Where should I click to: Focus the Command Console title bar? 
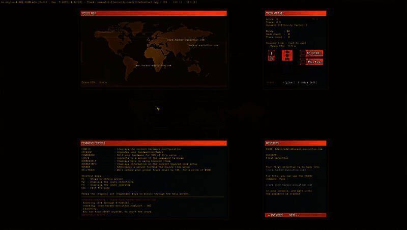(153, 143)
